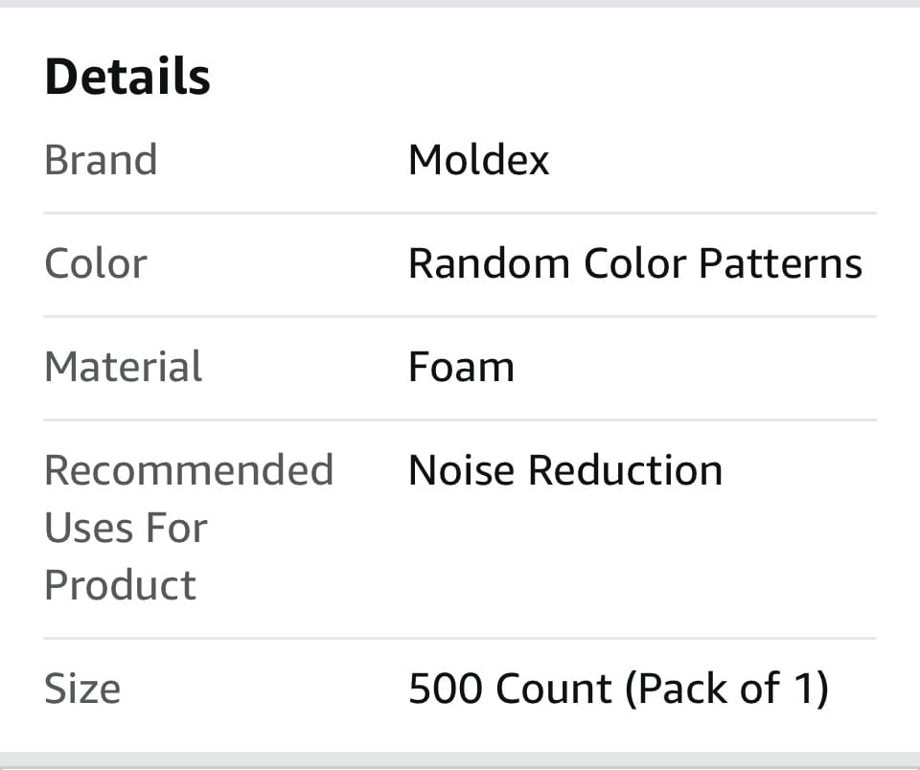Click the Details heading
The width and height of the screenshot is (920, 770).
tap(127, 77)
